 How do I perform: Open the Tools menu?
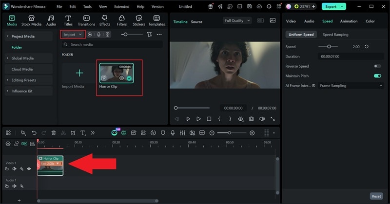pyautogui.click(x=87, y=7)
